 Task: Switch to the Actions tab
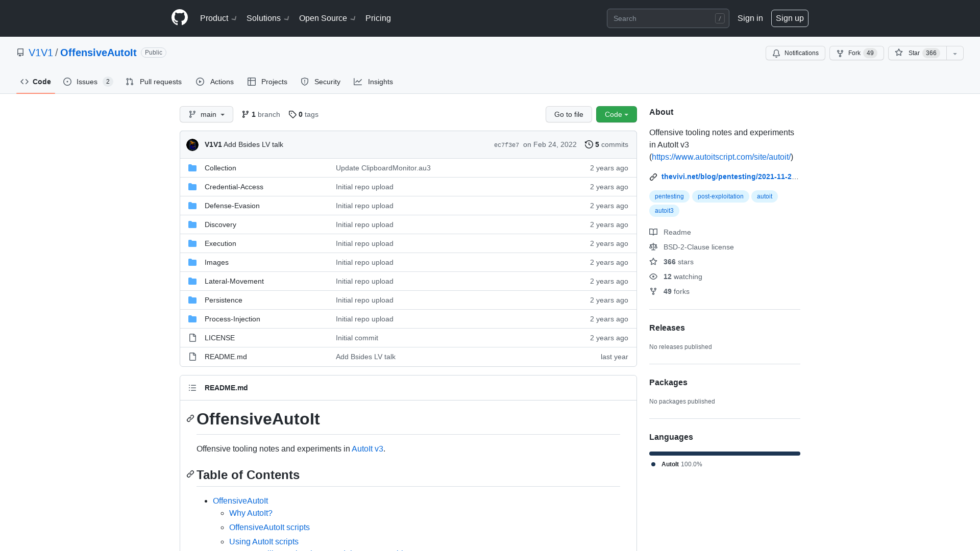pyautogui.click(x=215, y=82)
